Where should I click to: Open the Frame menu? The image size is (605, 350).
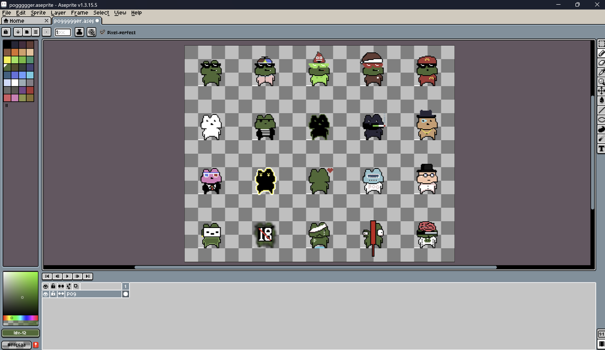tap(80, 13)
